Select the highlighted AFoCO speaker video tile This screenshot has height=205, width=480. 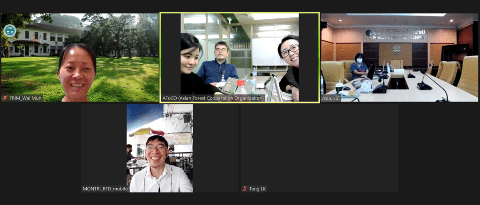click(240, 56)
